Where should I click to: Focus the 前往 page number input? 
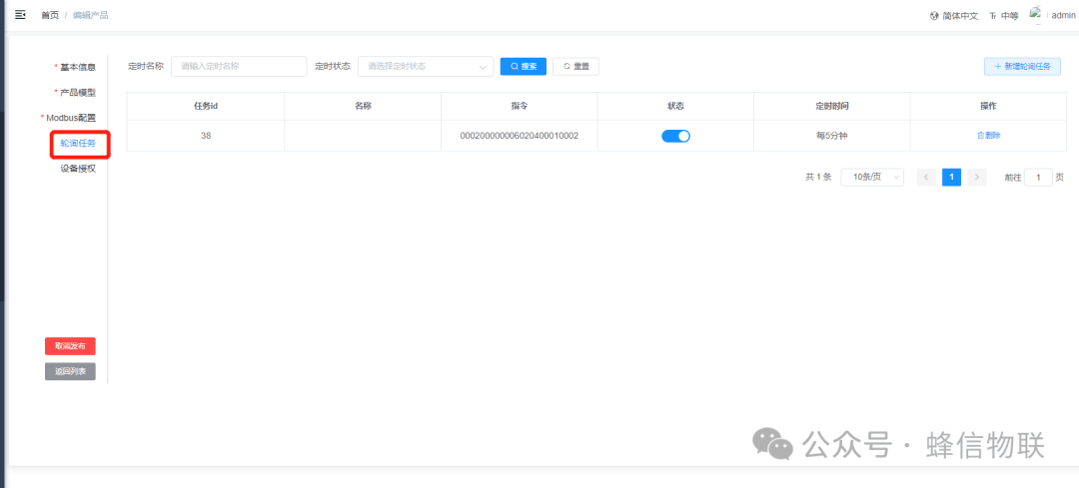point(1038,178)
